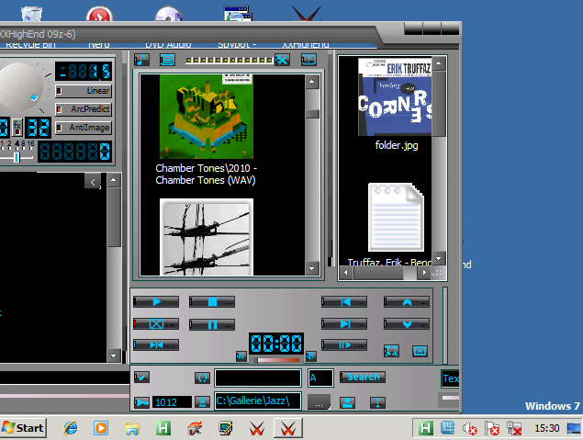Click the hourglass icon button

[202, 402]
